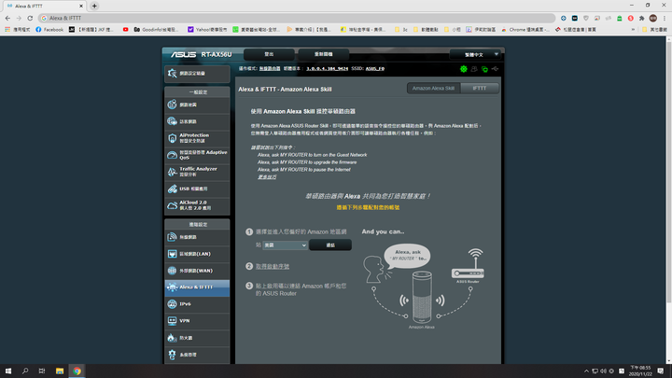Viewport: 672px width, 378px height.
Task: Select the Alexa & IFTTT browser tab
Action: point(44,6)
